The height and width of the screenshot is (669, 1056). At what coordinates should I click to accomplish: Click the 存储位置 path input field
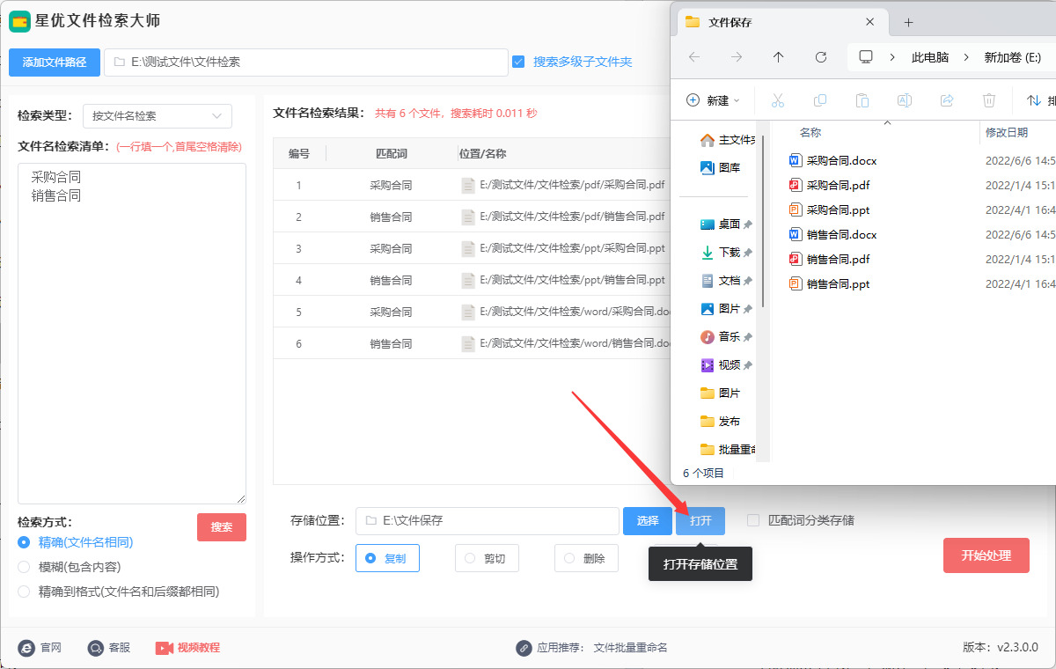[x=488, y=520]
